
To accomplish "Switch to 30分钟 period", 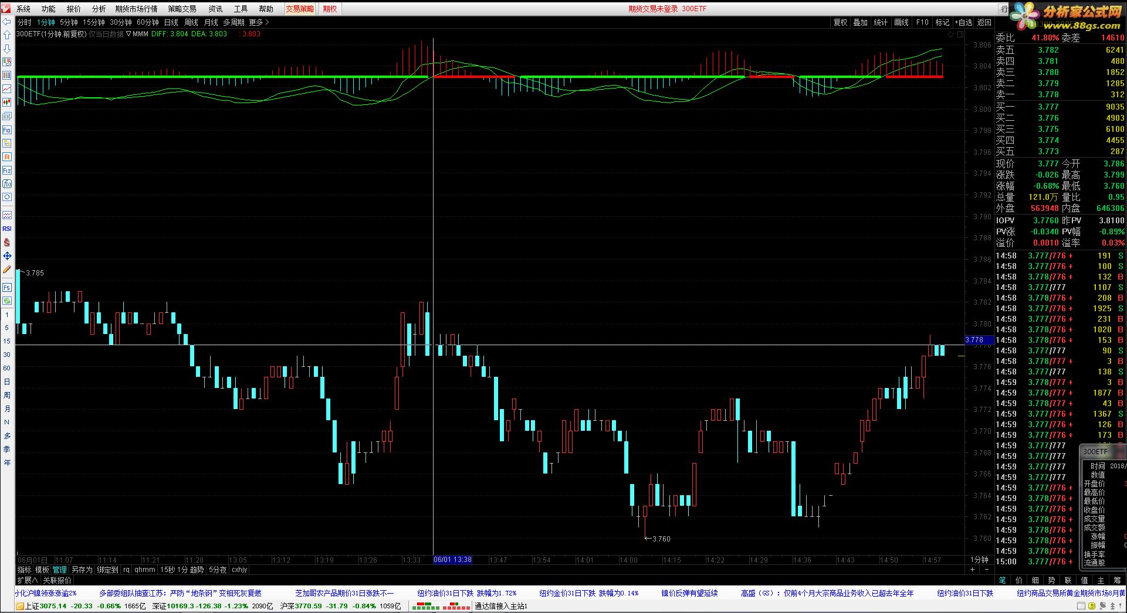I will pyautogui.click(x=121, y=22).
